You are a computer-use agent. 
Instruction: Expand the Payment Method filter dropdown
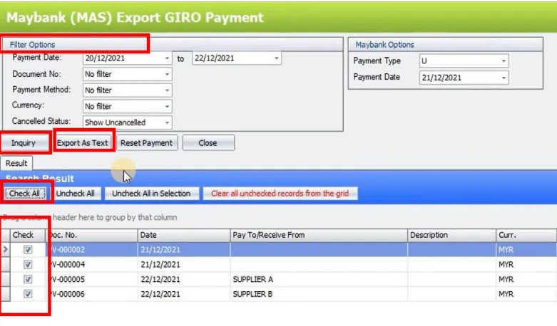click(167, 90)
